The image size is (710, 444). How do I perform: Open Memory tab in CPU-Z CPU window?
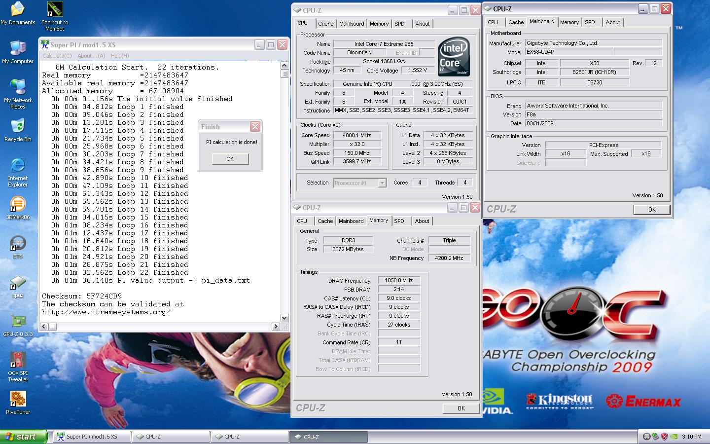379,24
